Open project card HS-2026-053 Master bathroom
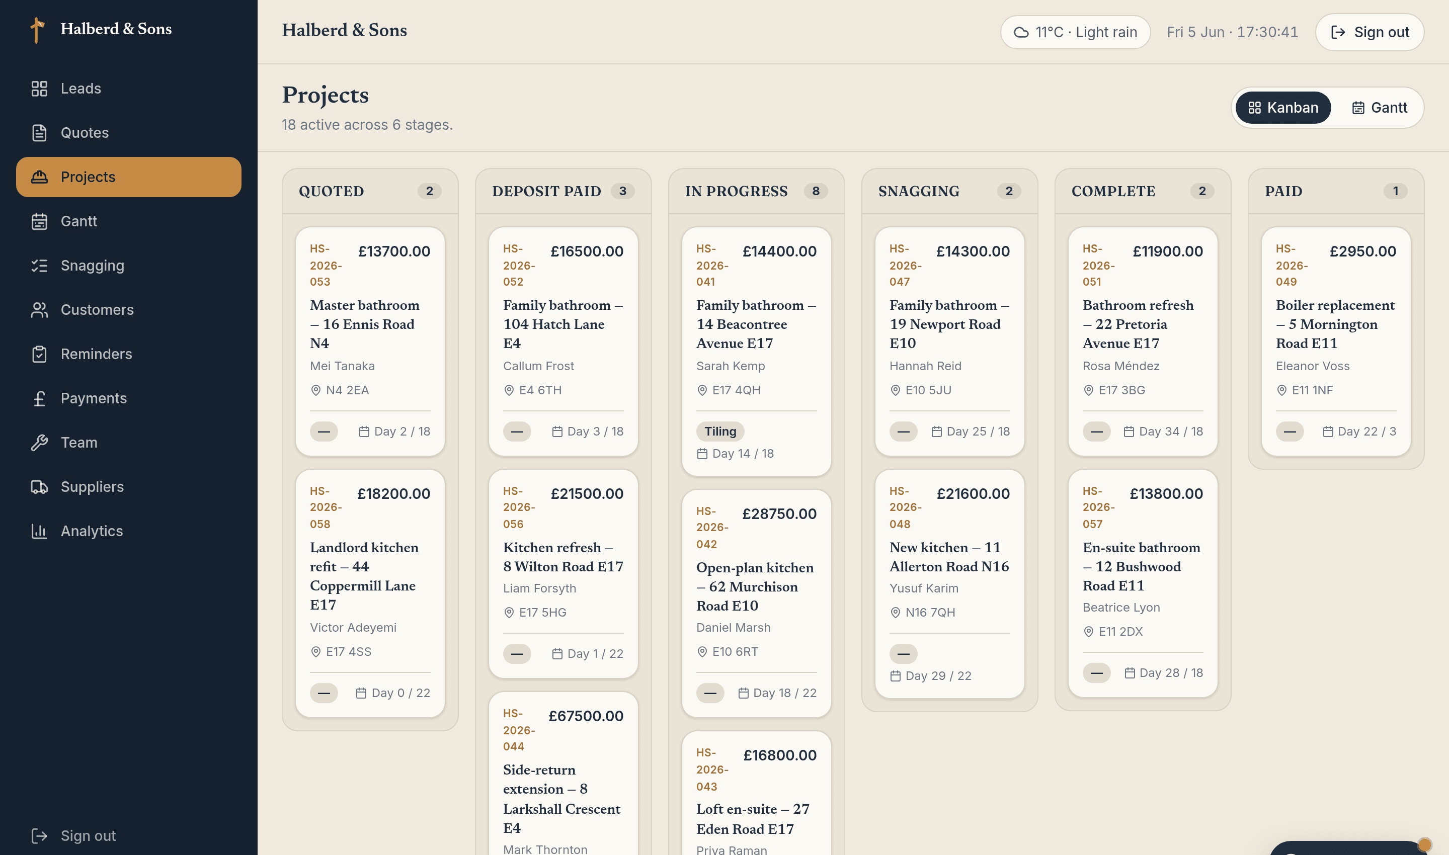Screen dimensions: 1449x855 [x=370, y=341]
